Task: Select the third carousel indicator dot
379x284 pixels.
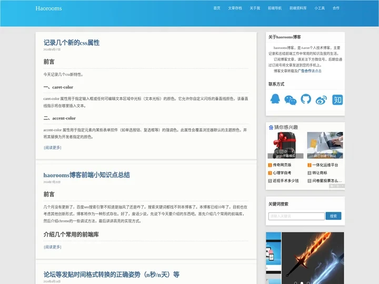Action: (308, 282)
